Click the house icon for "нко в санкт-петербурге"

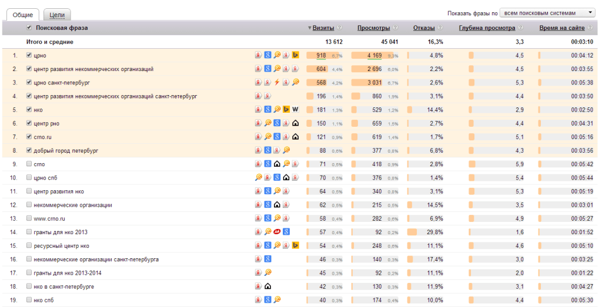[x=267, y=286]
